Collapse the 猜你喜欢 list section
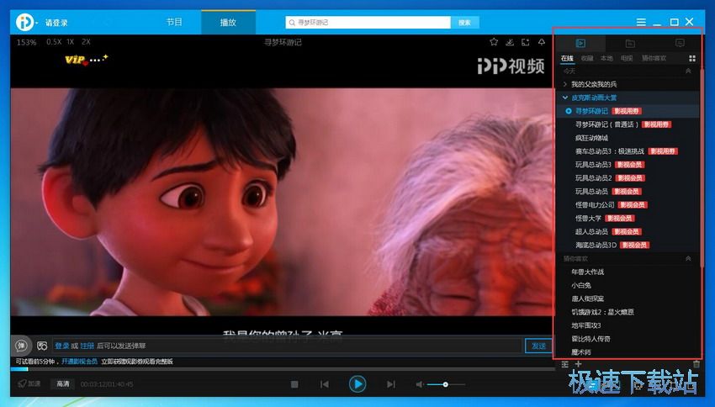Image resolution: width=715 pixels, height=407 pixels. 688,258
